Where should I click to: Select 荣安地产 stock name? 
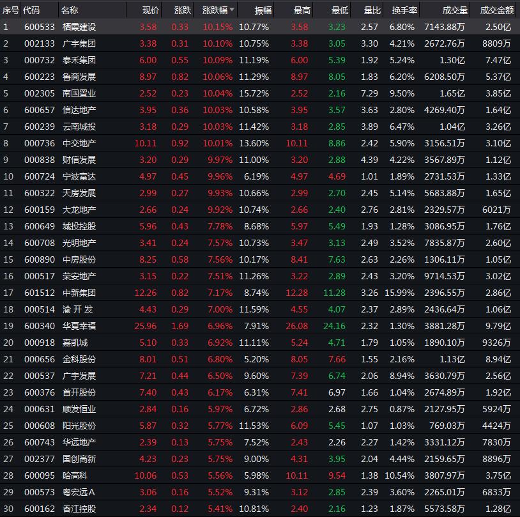[79, 276]
